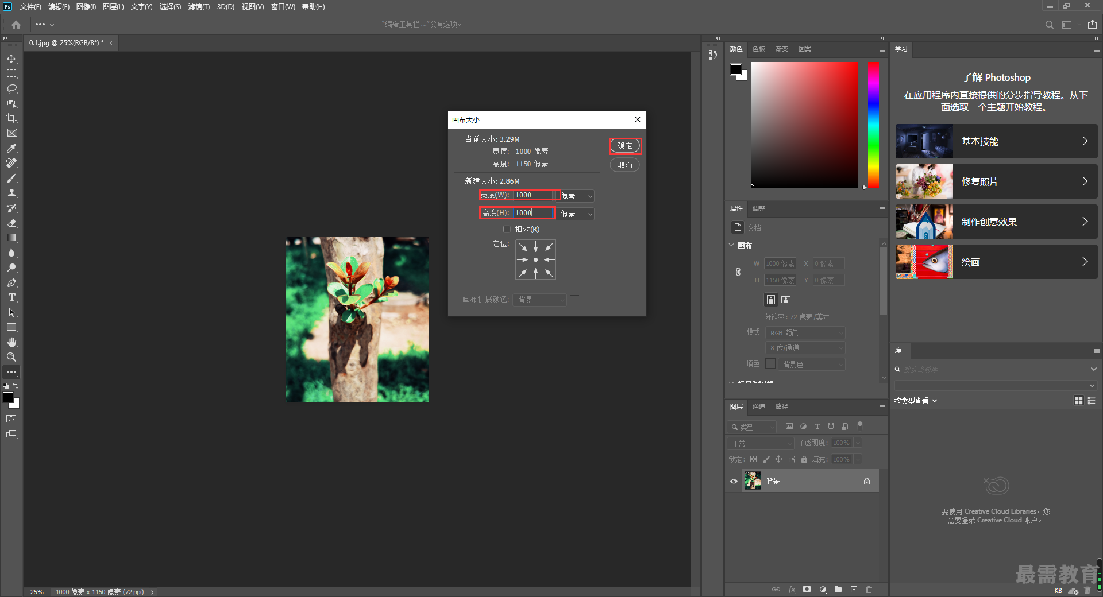Click the delete layer trash icon
The image size is (1103, 597).
(x=869, y=590)
